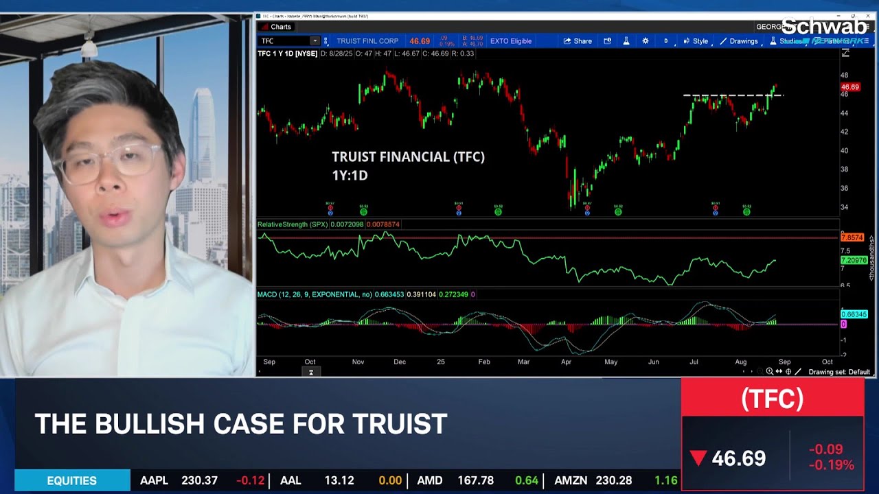The width and height of the screenshot is (879, 494).
Task: Click the crosshair cursor icon at chart bottom
Action: [788, 372]
